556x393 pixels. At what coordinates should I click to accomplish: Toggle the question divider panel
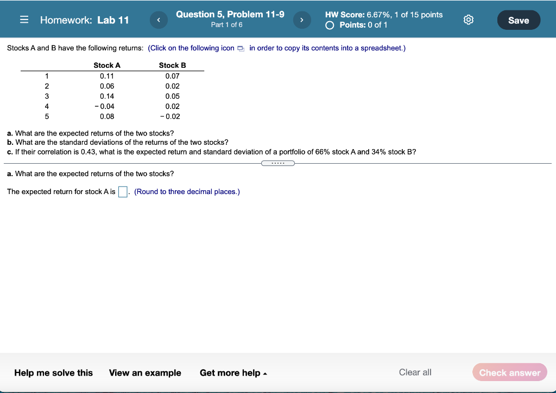coord(278,163)
